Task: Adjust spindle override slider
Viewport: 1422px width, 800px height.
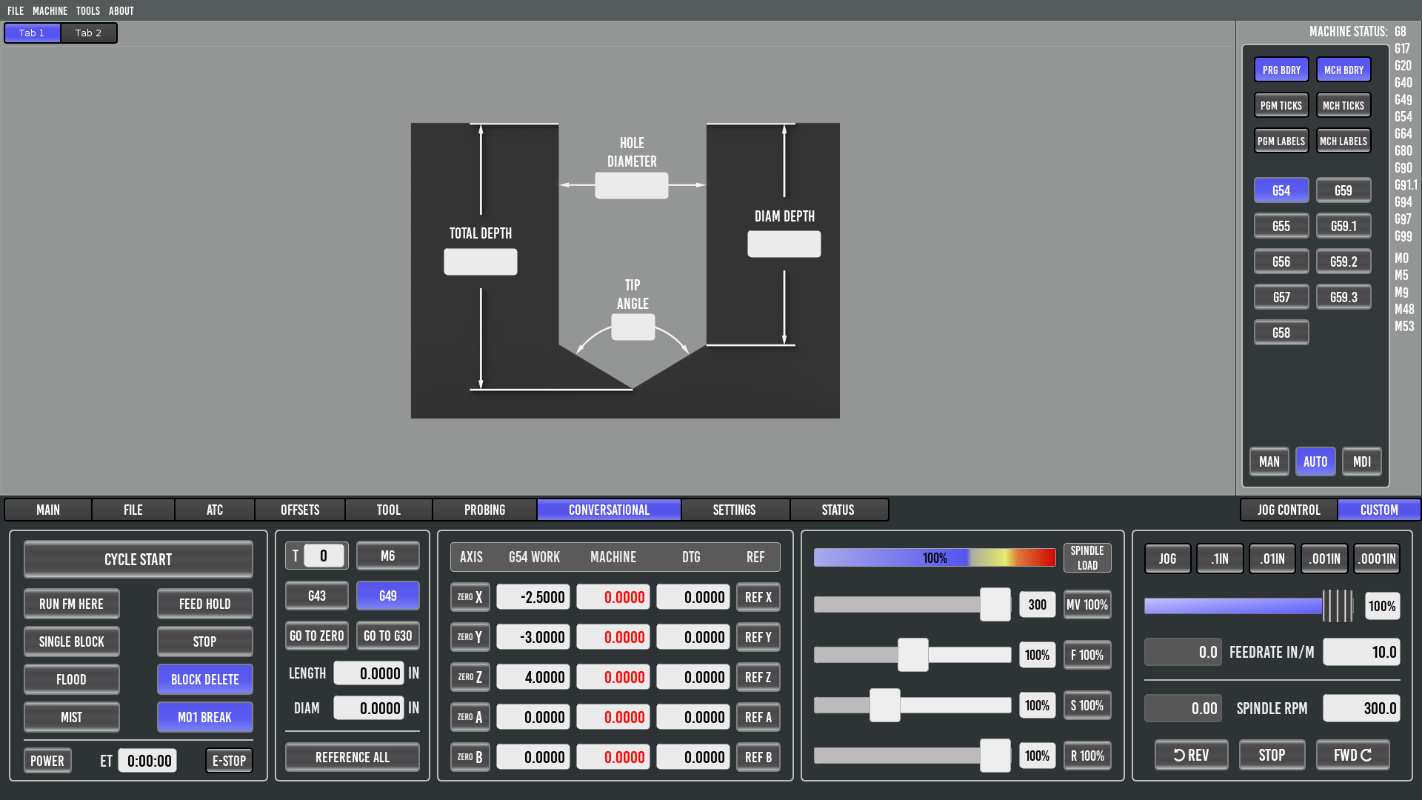Action: click(912, 705)
